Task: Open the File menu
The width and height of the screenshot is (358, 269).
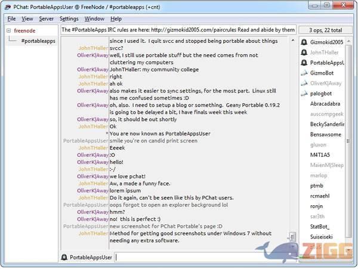Action: point(11,18)
